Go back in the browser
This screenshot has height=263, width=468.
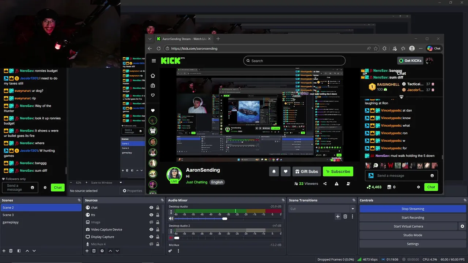pos(150,48)
